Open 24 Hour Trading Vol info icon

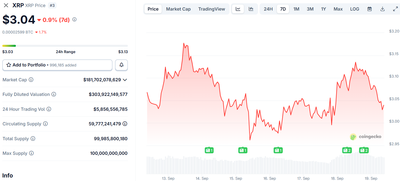pos(49,109)
